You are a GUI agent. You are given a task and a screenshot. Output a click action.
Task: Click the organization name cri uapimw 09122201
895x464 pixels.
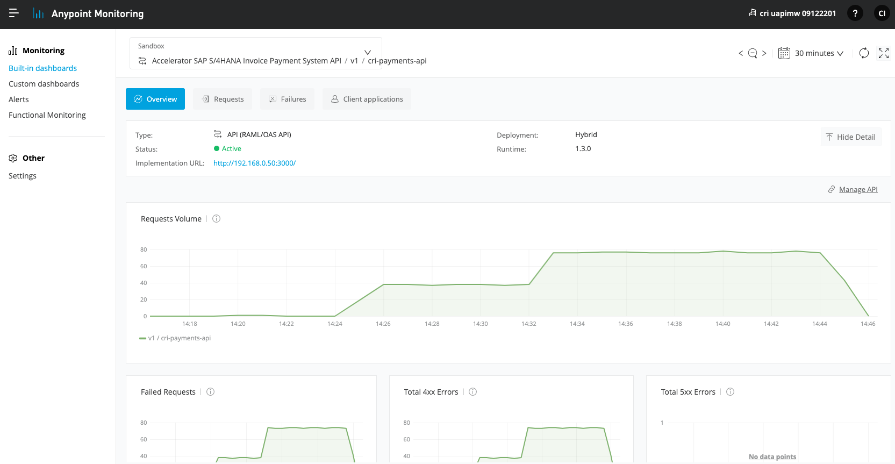[x=798, y=13]
